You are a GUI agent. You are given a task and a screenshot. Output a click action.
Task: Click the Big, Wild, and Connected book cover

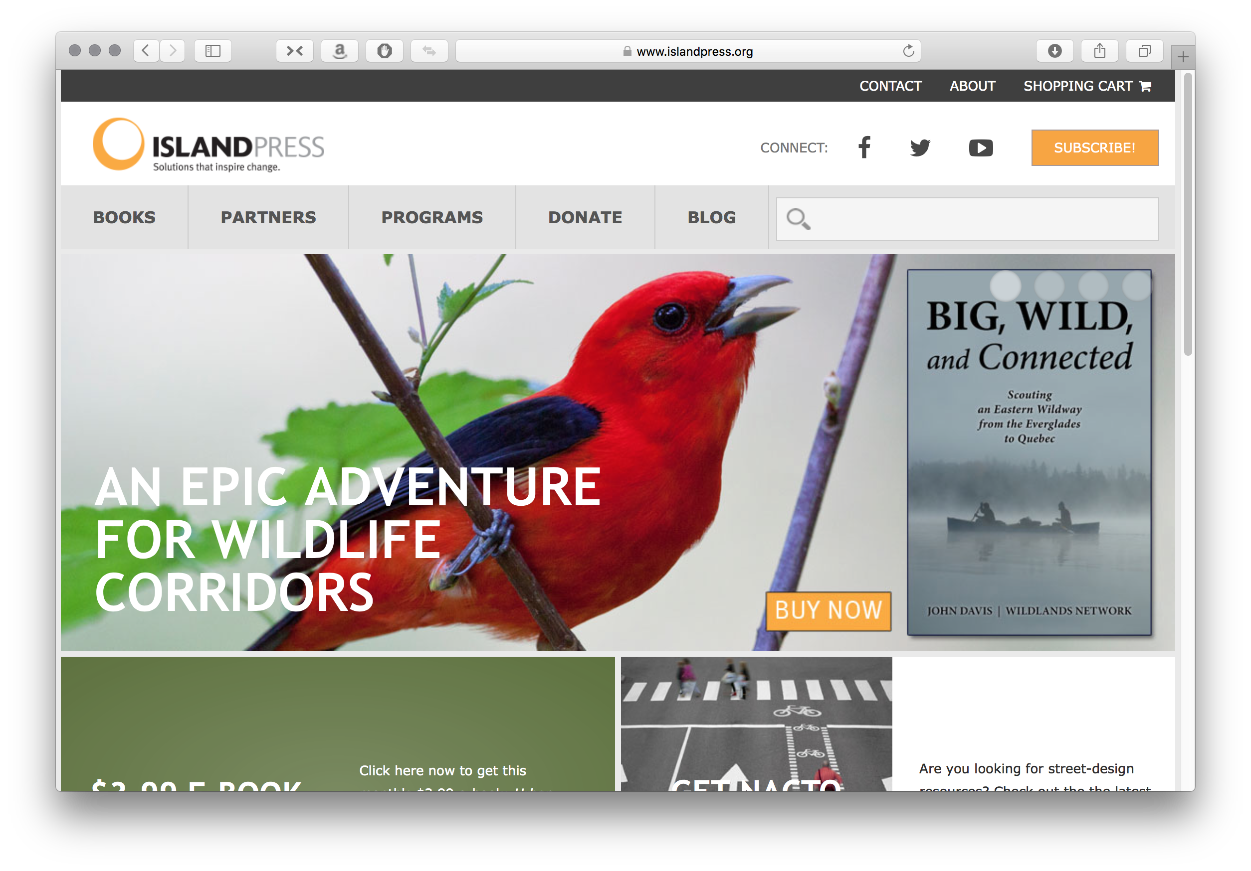point(1029,452)
